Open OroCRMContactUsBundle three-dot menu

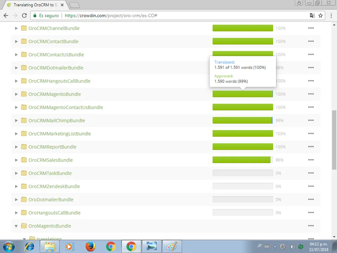(x=311, y=54)
